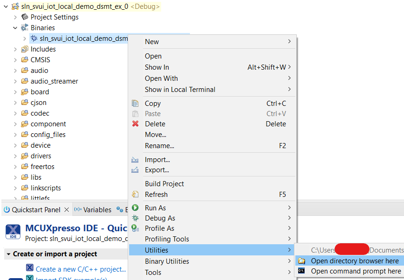This screenshot has height=280, width=404.
Task: Click the Refresh icon in menu
Action: click(x=135, y=194)
